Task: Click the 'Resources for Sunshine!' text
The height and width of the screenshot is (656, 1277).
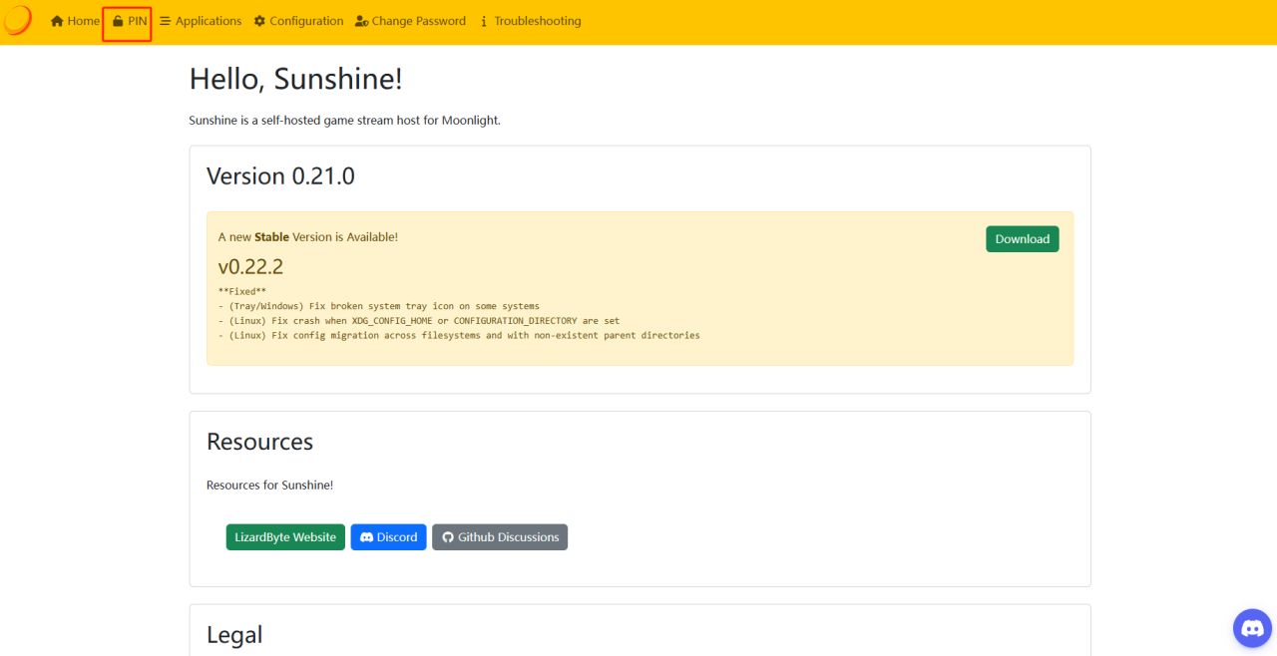Action: (269, 486)
